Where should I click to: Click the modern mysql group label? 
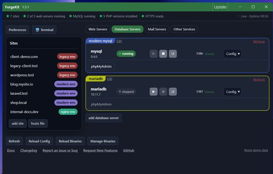(x=100, y=41)
